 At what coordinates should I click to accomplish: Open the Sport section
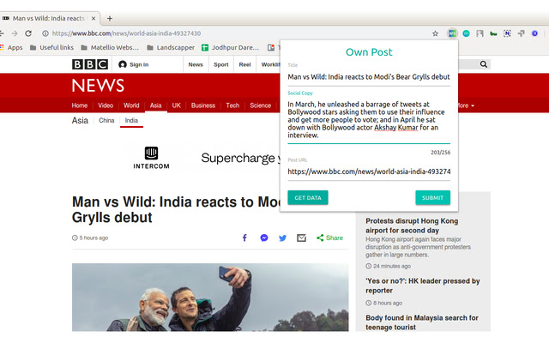coord(221,64)
